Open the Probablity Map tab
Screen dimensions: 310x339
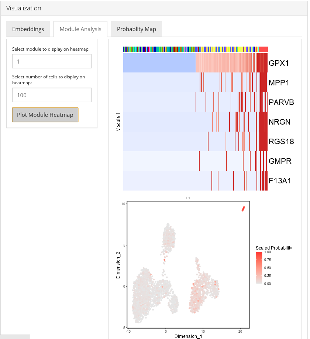click(x=136, y=29)
